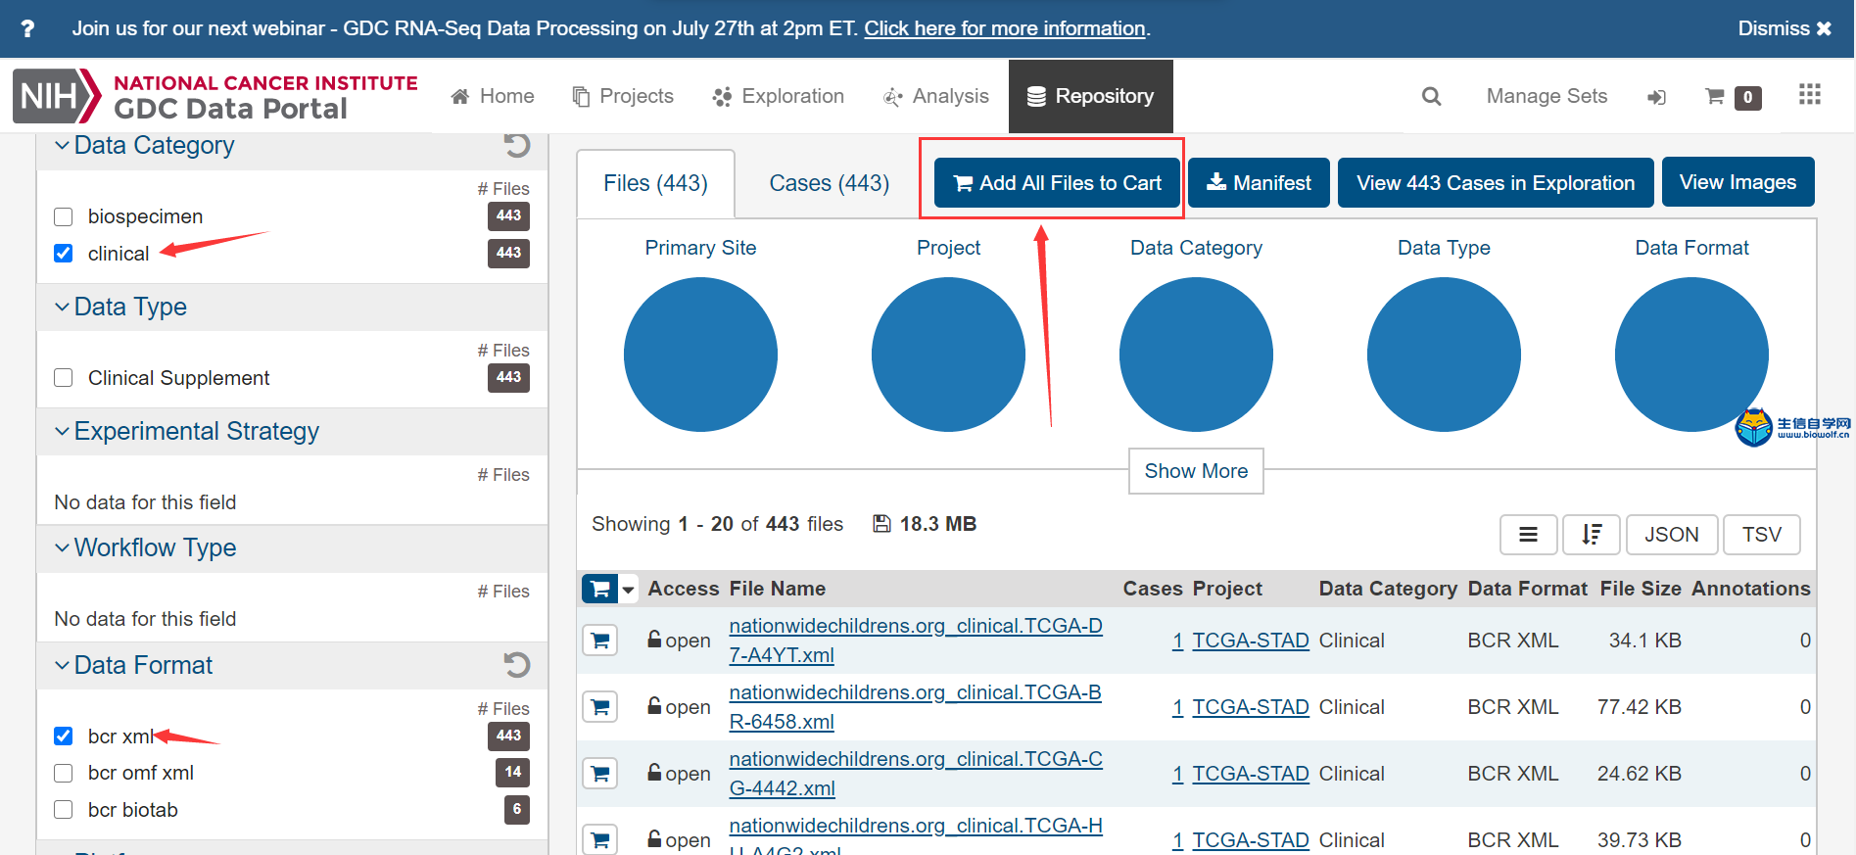Viewport: 1856px width, 855px height.
Task: Open Manage Sets
Action: tap(1547, 96)
